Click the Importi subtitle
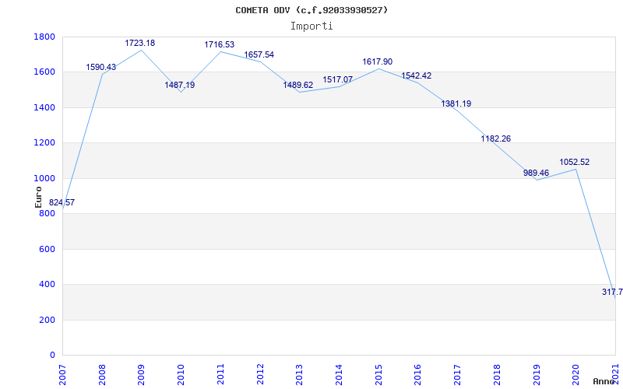 tap(311, 26)
